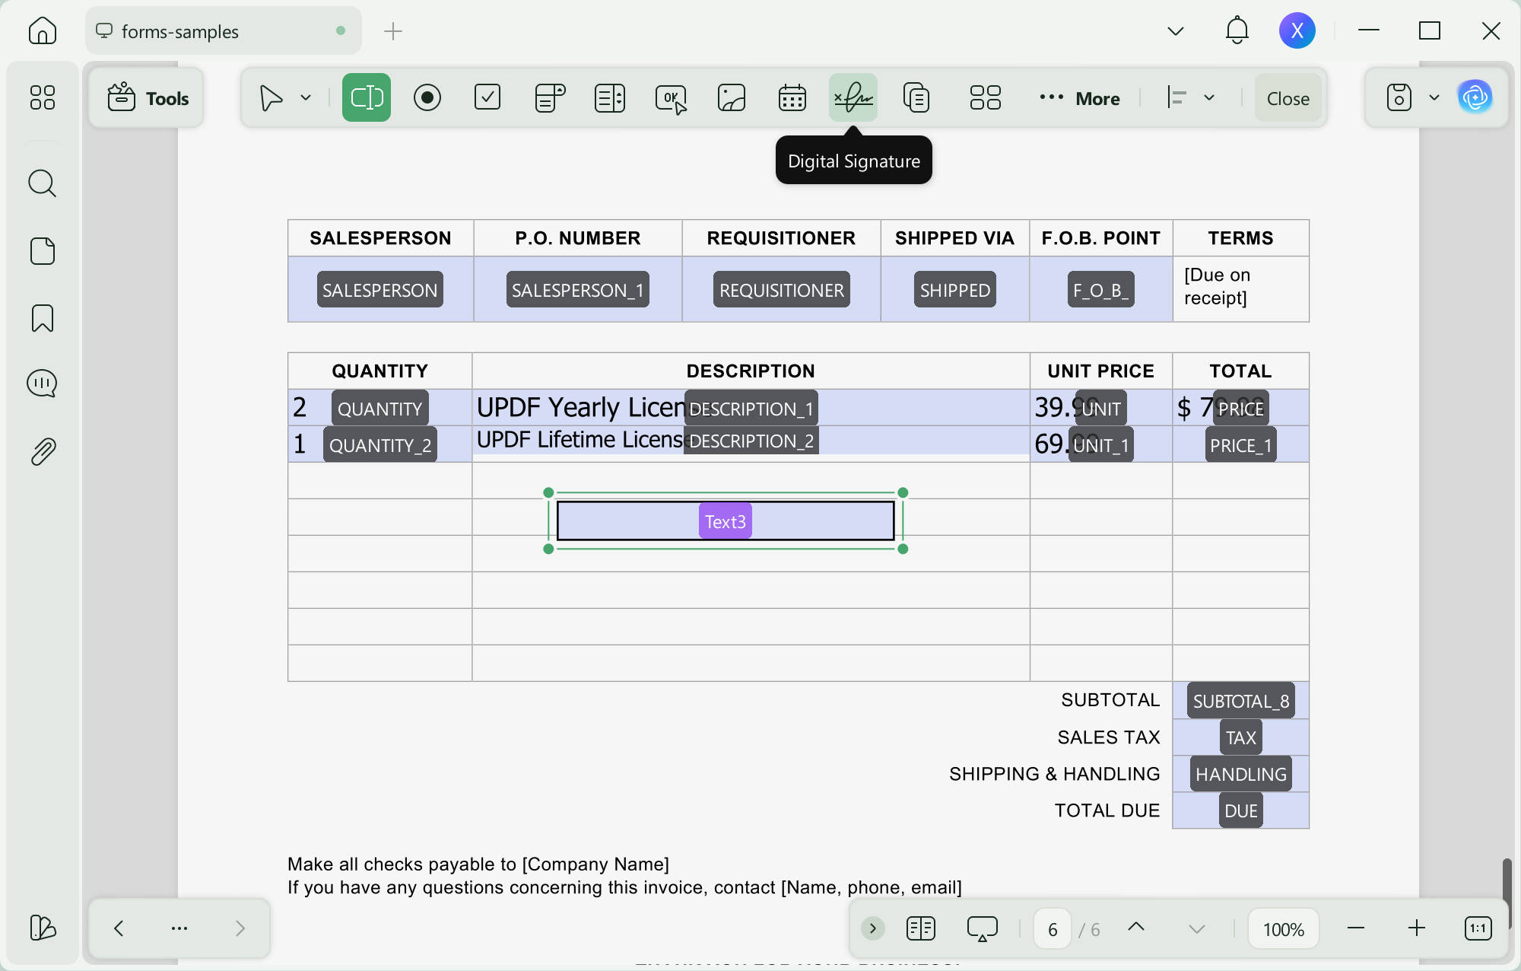Select the list box field tool
This screenshot has height=971, width=1521.
click(609, 97)
